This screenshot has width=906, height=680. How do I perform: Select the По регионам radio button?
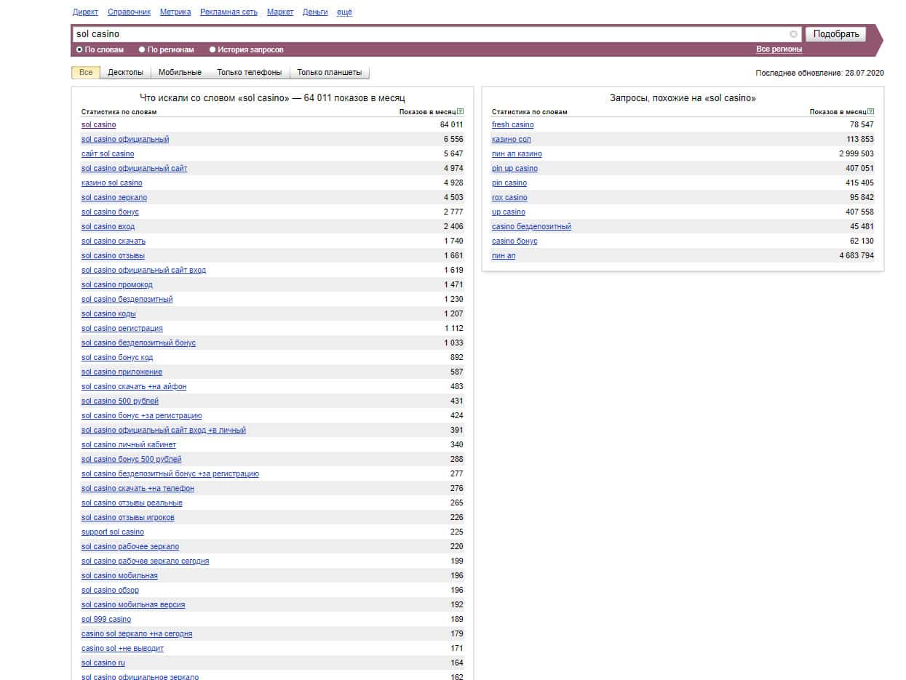click(142, 50)
